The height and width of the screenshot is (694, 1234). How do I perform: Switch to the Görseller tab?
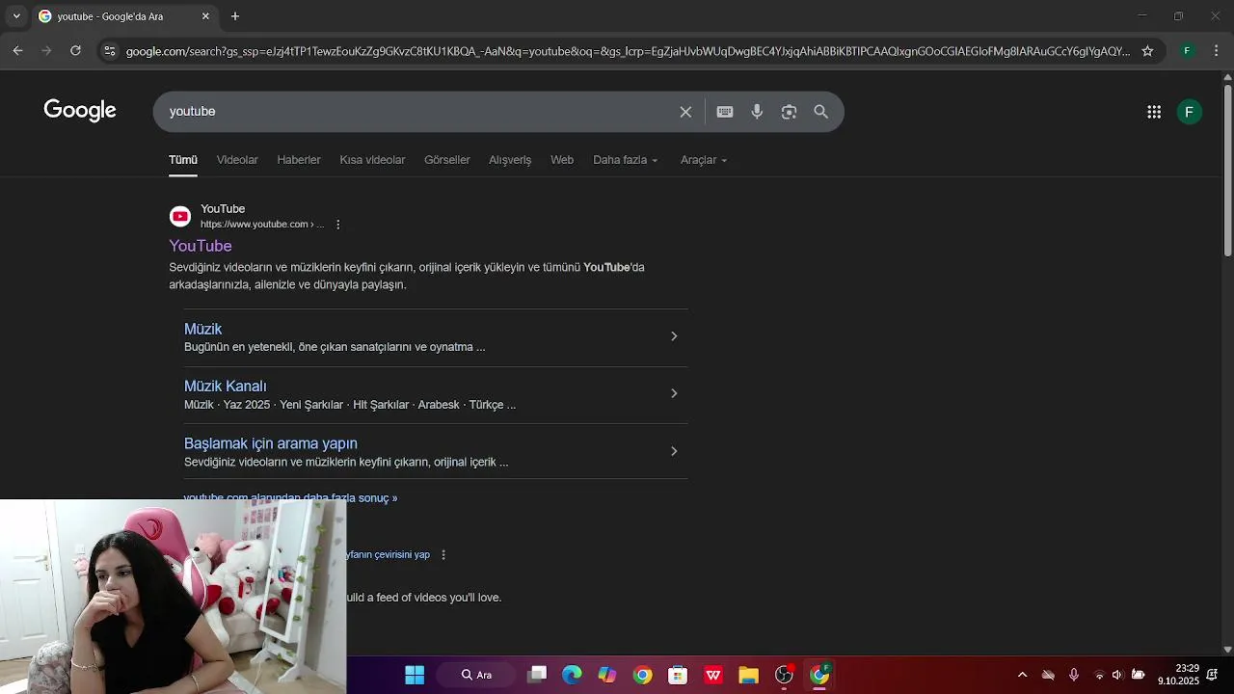tap(447, 160)
